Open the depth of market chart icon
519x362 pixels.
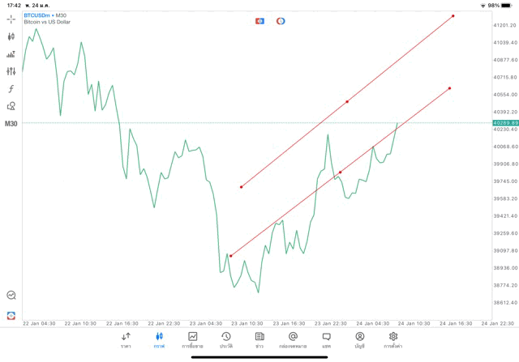(11, 54)
